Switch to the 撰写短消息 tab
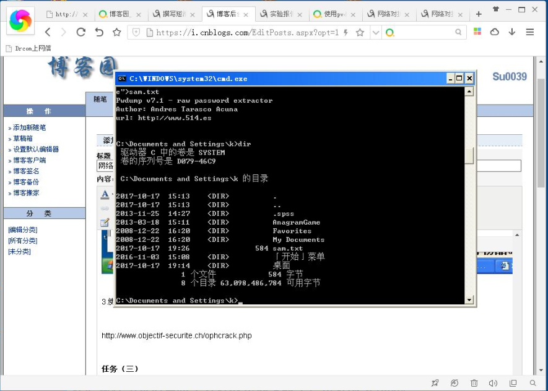The height and width of the screenshot is (391, 548). (x=175, y=14)
